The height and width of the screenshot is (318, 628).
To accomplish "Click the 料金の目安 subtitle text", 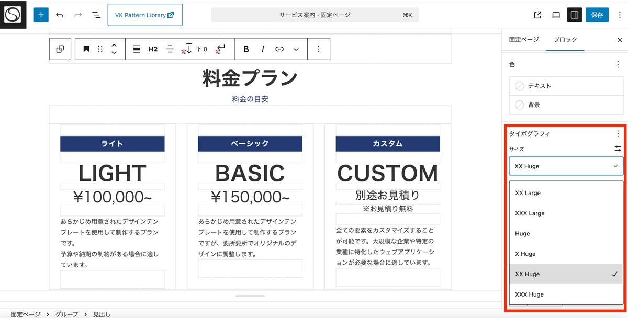I will (250, 99).
